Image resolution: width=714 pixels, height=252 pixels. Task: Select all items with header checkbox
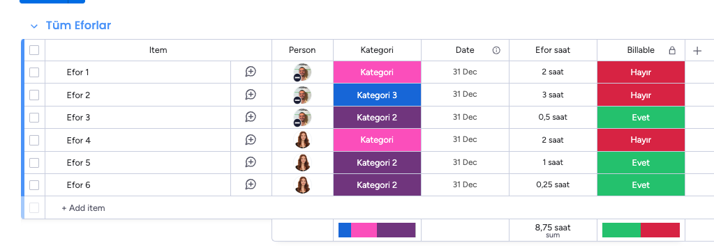(34, 50)
